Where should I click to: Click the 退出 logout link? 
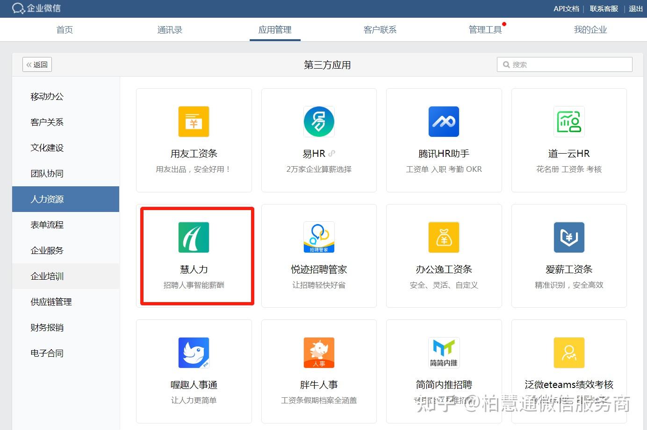click(x=636, y=8)
